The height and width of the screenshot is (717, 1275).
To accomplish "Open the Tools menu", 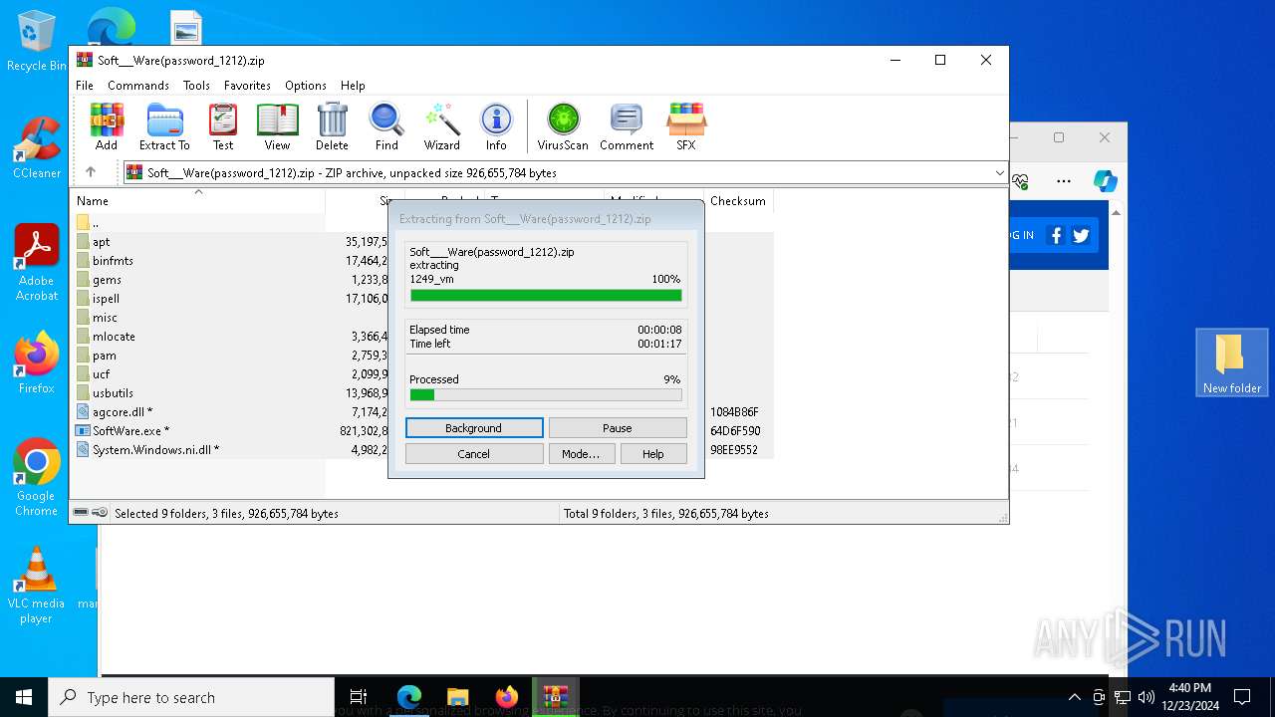I will click(x=196, y=86).
